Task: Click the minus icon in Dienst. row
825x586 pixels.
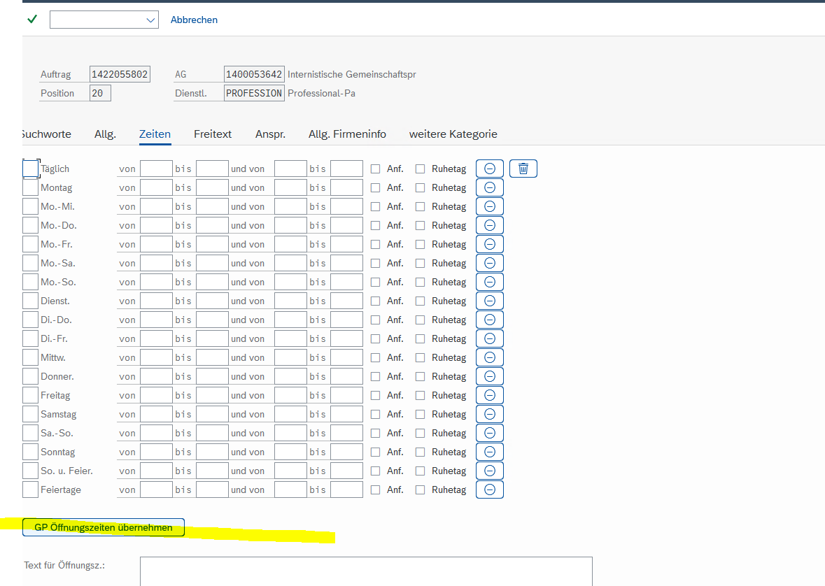Action: click(x=490, y=301)
